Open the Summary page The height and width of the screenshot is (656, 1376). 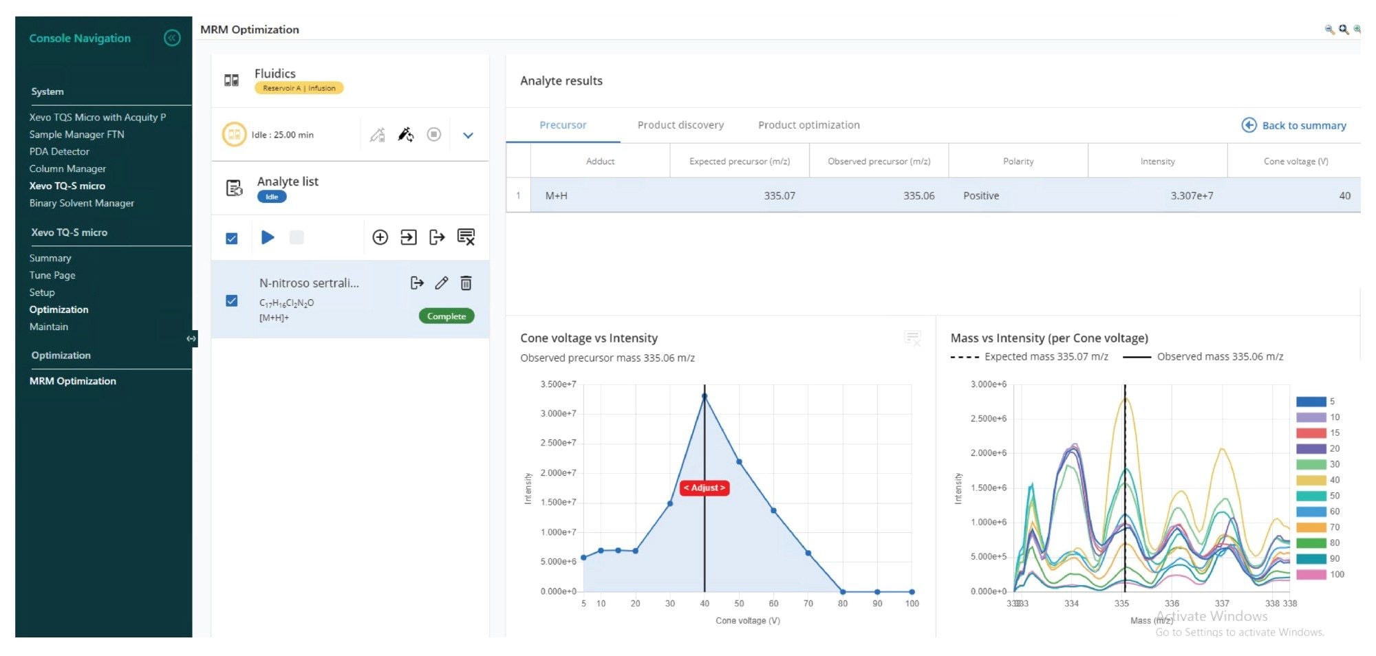50,259
